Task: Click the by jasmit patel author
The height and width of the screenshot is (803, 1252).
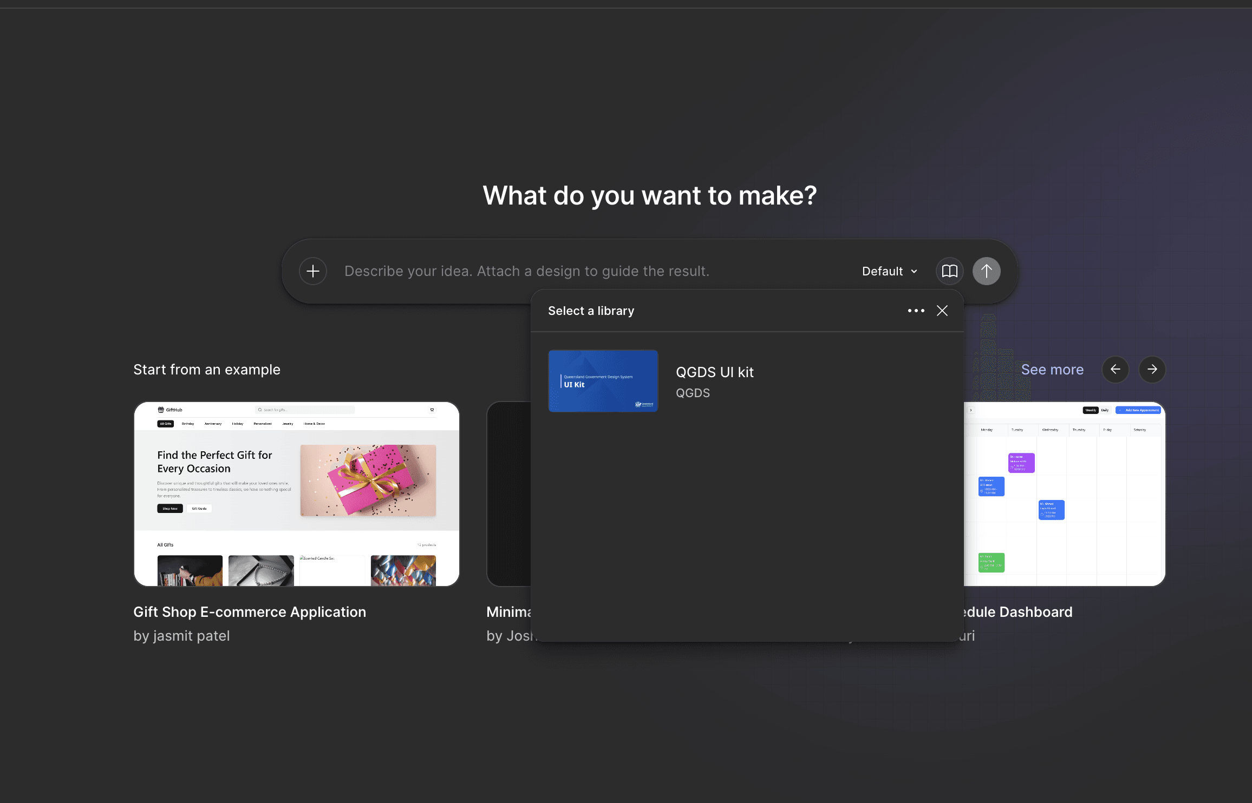Action: point(181,636)
